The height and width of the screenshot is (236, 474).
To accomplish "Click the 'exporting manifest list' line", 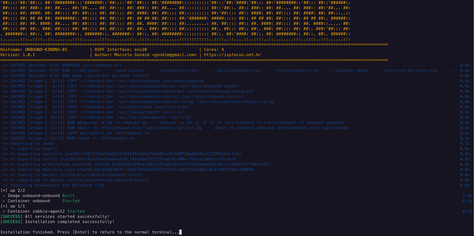I will click(x=128, y=170).
